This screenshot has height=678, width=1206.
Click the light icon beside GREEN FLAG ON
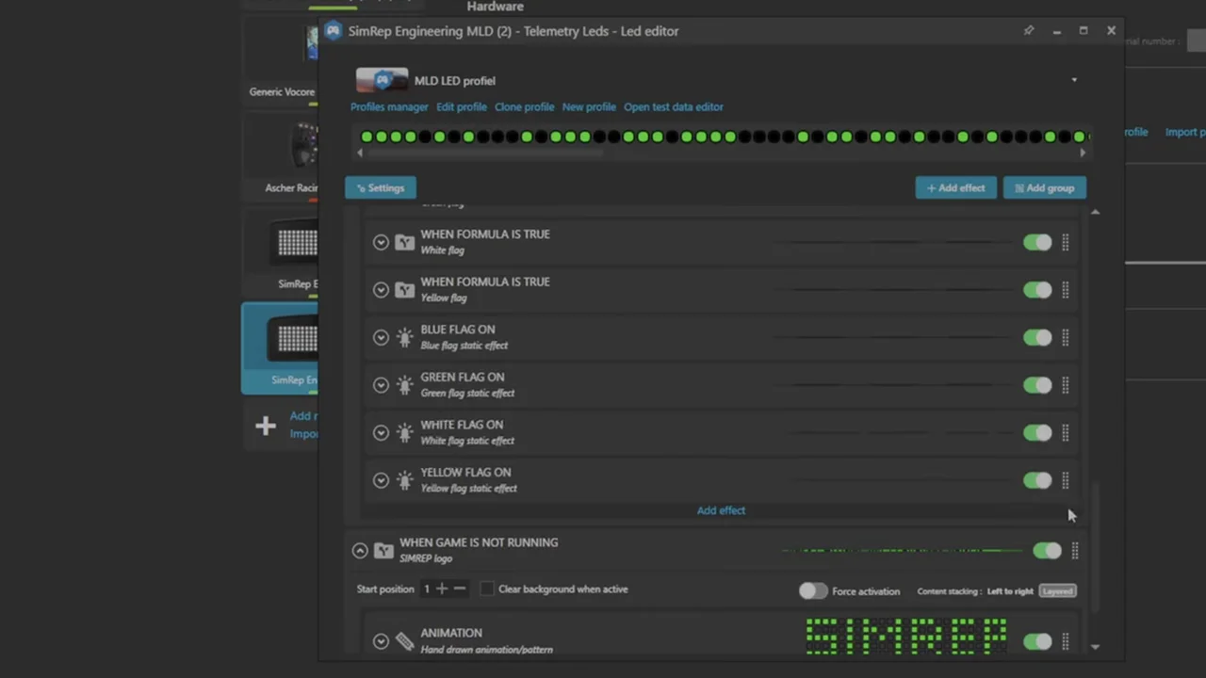click(x=404, y=385)
